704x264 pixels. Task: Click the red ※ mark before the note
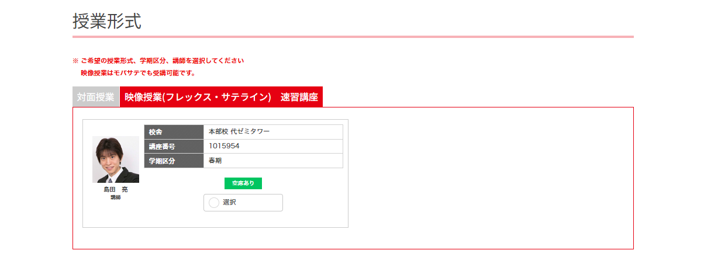(75, 61)
